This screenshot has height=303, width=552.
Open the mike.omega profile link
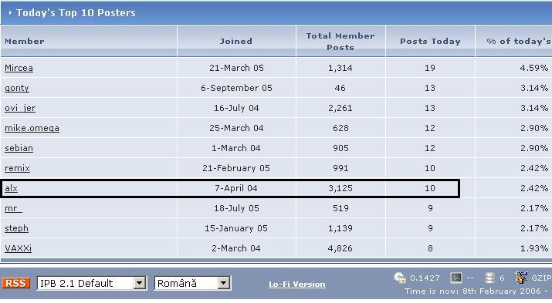click(32, 128)
